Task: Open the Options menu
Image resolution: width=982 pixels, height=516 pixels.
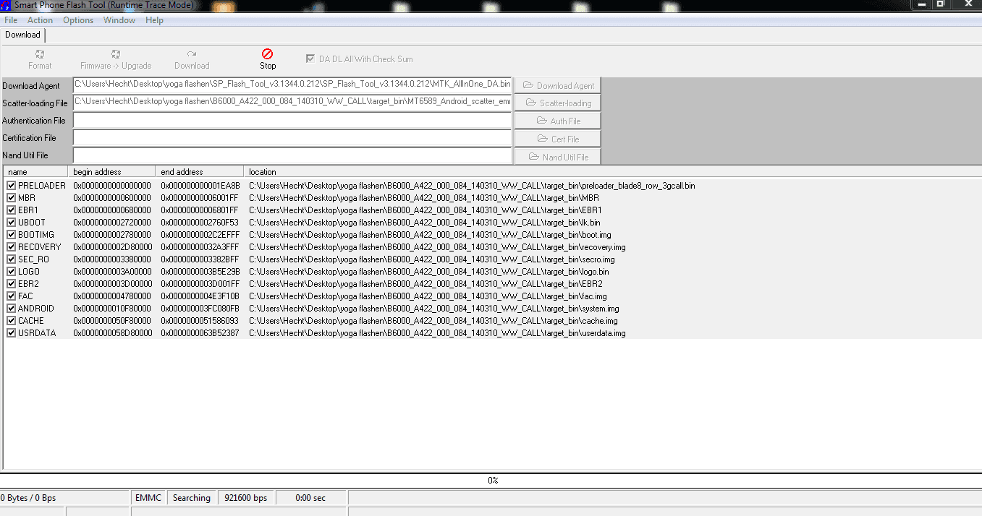Action: click(x=78, y=20)
